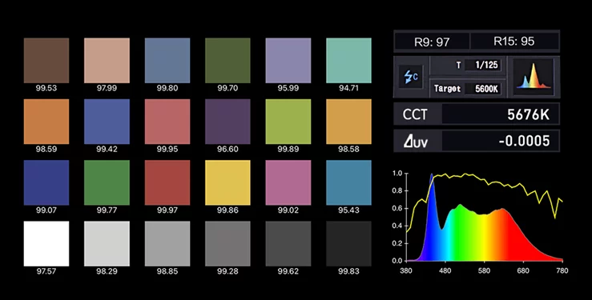This screenshot has height=300, width=592.
Task: Choose the yellow swatch labeled 99.86
Action: 228,182
